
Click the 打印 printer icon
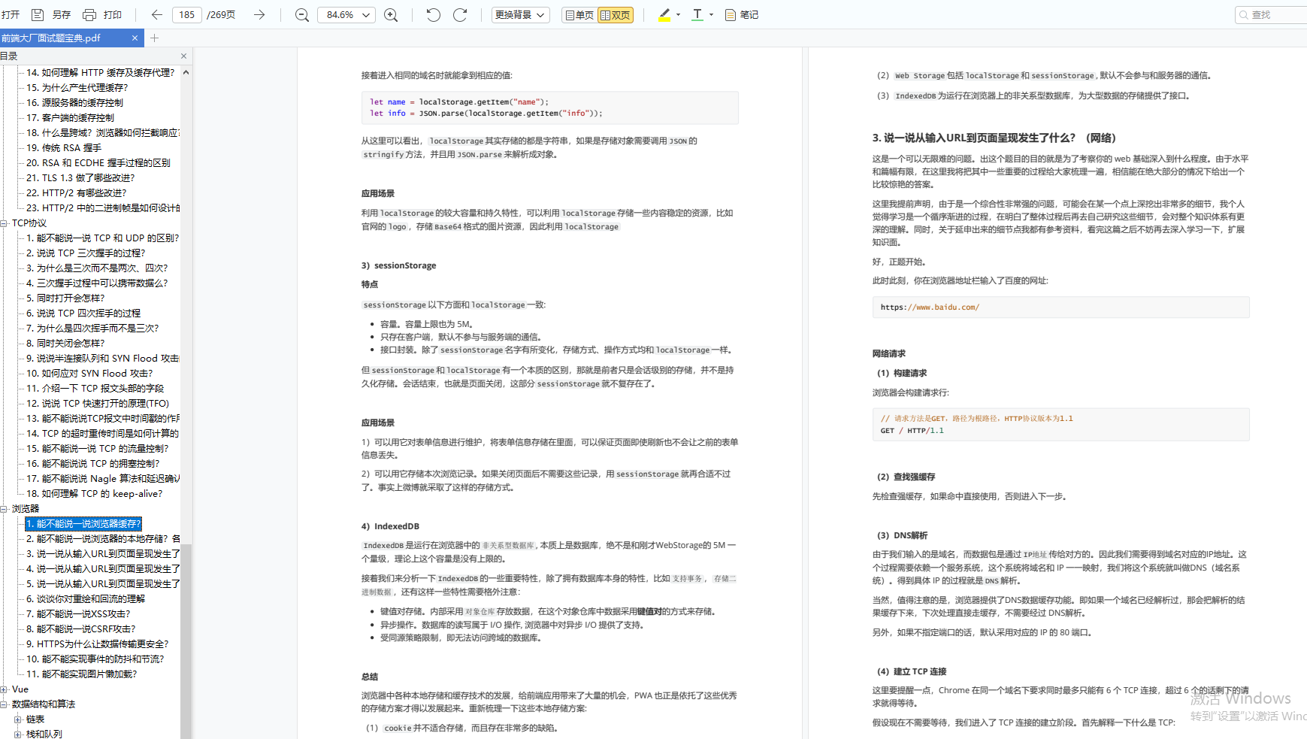point(89,14)
